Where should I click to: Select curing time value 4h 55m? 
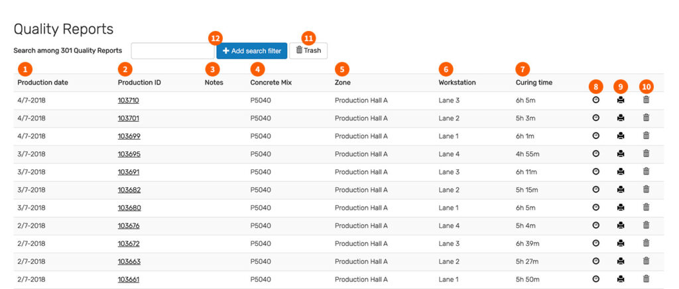click(x=527, y=154)
